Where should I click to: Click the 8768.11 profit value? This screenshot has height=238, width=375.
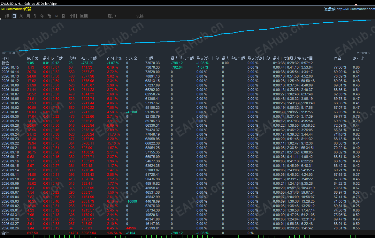88,143
